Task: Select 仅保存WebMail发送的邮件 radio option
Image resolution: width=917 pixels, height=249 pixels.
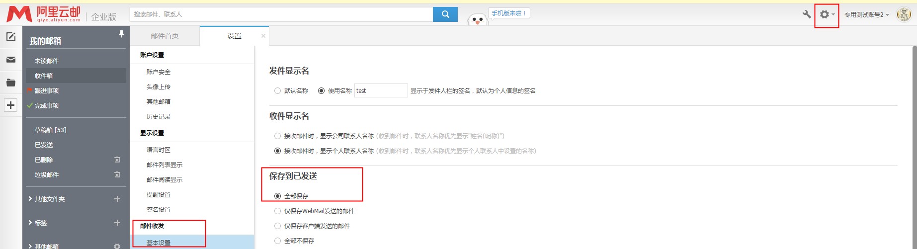Action: (277, 211)
